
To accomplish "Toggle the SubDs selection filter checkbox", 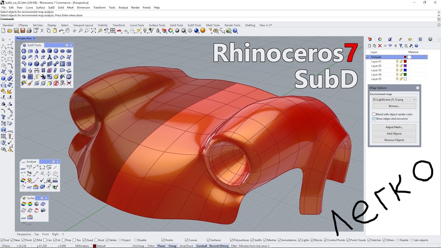I will click(x=252, y=240).
